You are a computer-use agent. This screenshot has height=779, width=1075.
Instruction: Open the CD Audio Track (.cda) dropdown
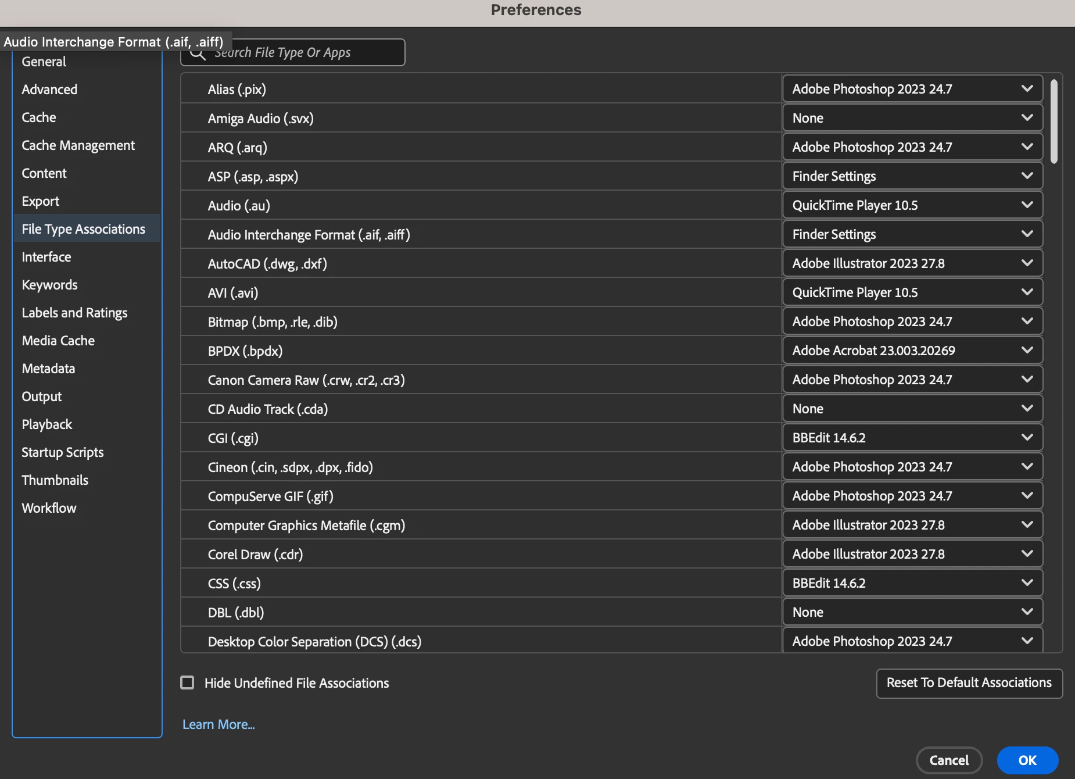click(912, 409)
